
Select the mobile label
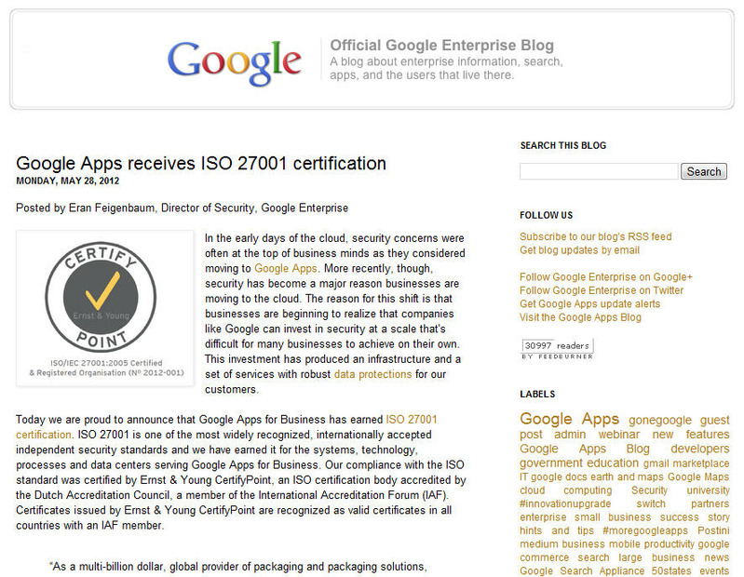(625, 544)
